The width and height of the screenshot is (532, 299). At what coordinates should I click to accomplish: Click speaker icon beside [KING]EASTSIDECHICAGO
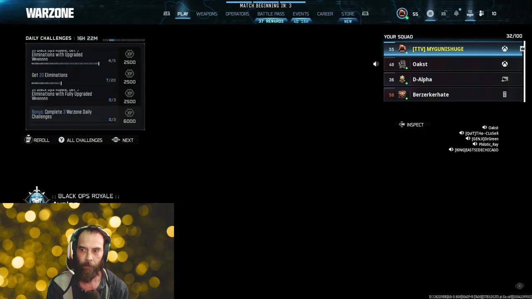point(451,150)
